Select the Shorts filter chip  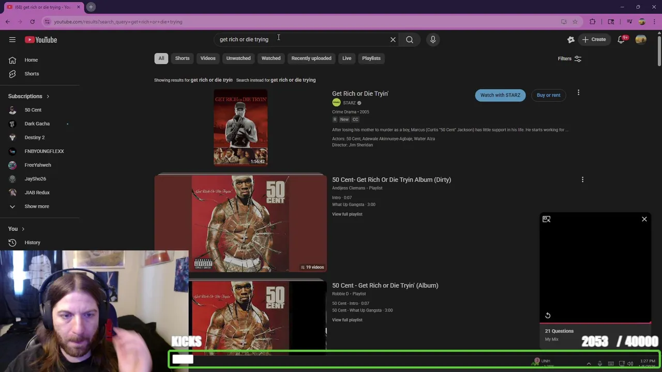pyautogui.click(x=182, y=58)
